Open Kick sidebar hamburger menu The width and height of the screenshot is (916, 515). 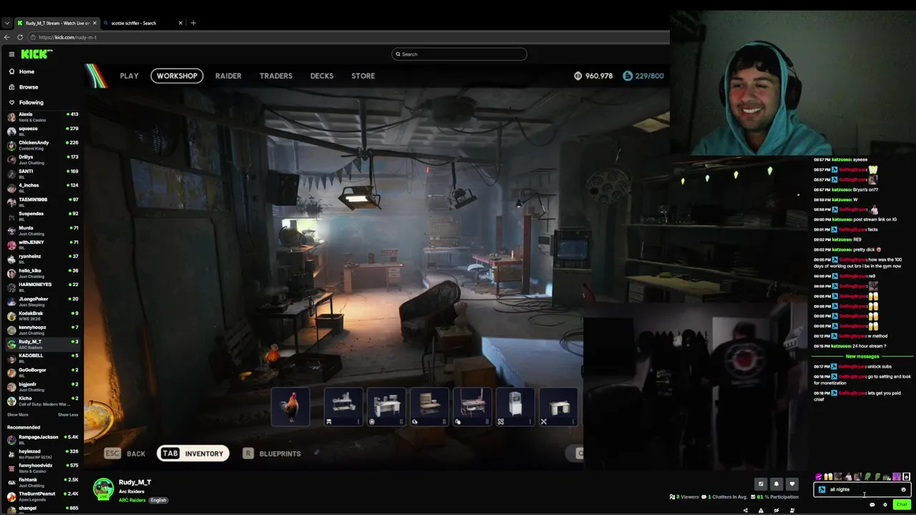11,54
